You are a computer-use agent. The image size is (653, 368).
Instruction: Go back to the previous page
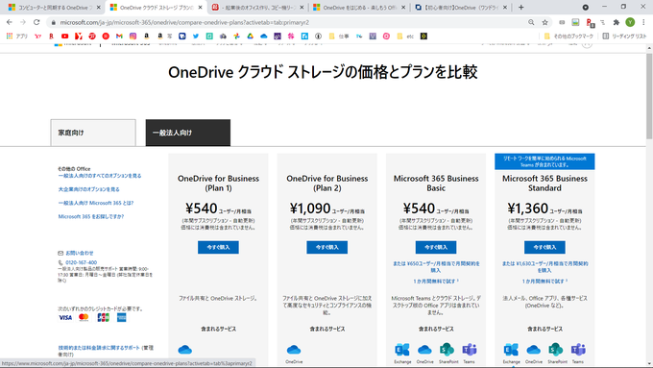pos(10,22)
